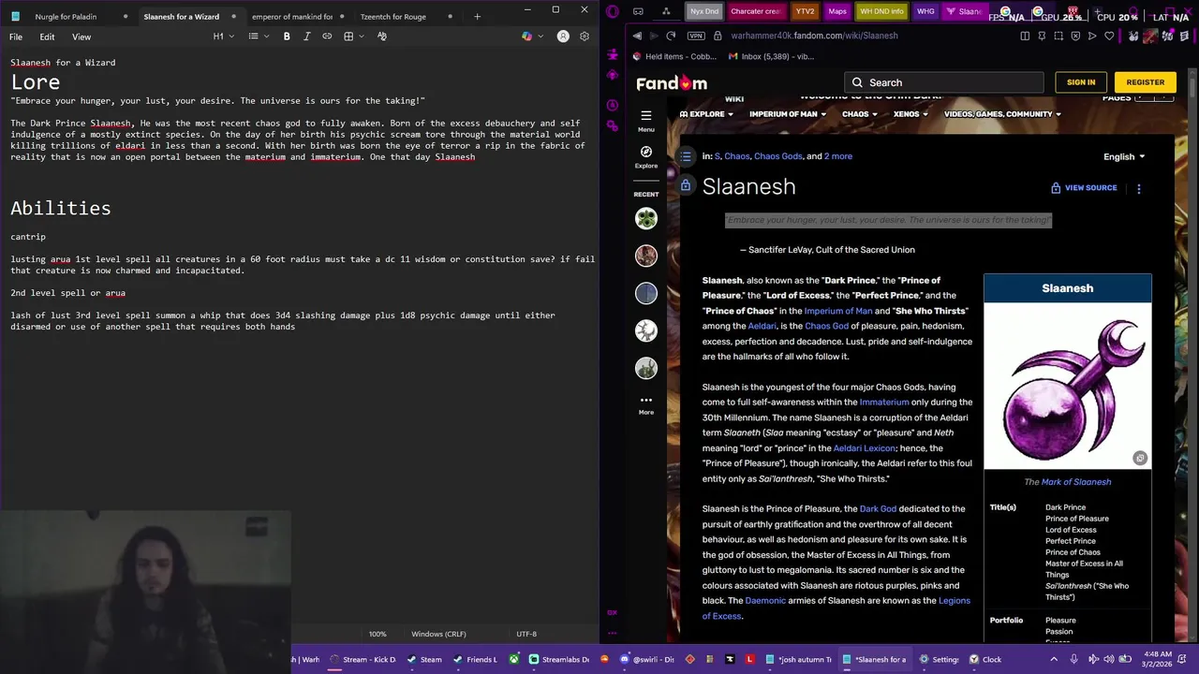The height and width of the screenshot is (674, 1199).
Task: Expand VIDEOS, GAMES, COMMUNITY menu
Action: [1002, 114]
